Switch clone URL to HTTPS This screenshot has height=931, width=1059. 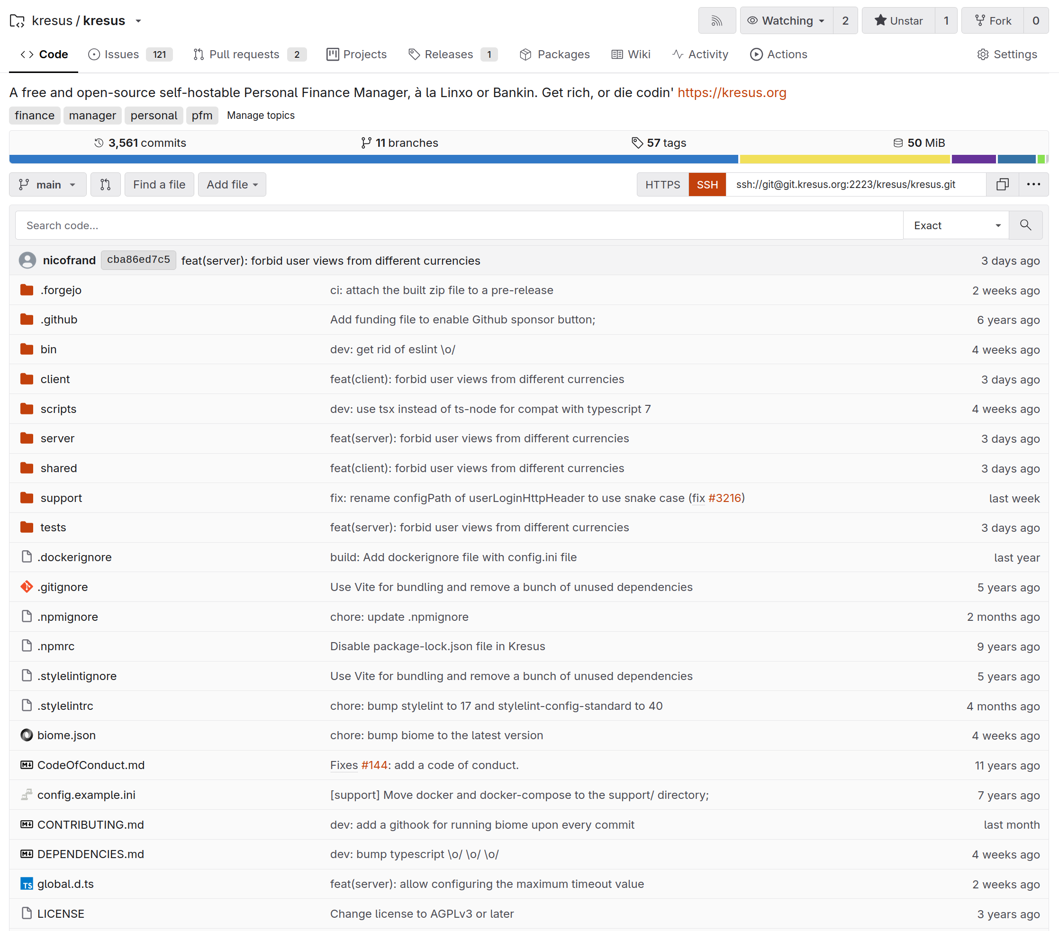pos(663,184)
